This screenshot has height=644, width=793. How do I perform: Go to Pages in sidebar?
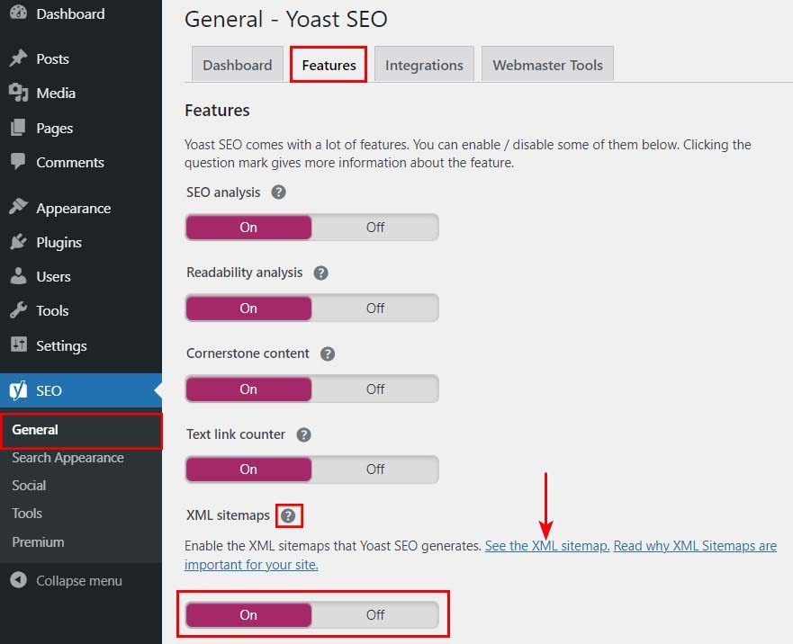click(55, 129)
